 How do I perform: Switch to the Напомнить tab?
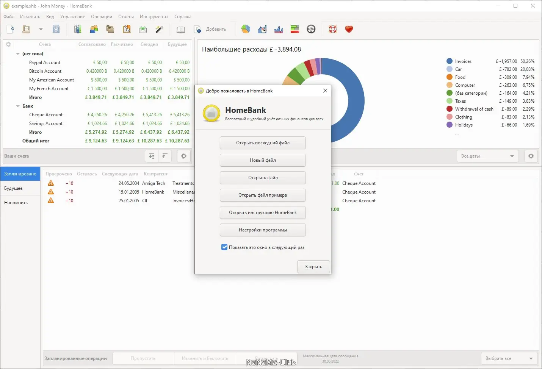point(20,203)
